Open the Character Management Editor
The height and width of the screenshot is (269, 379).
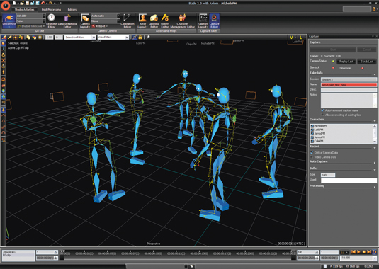tap(183, 21)
